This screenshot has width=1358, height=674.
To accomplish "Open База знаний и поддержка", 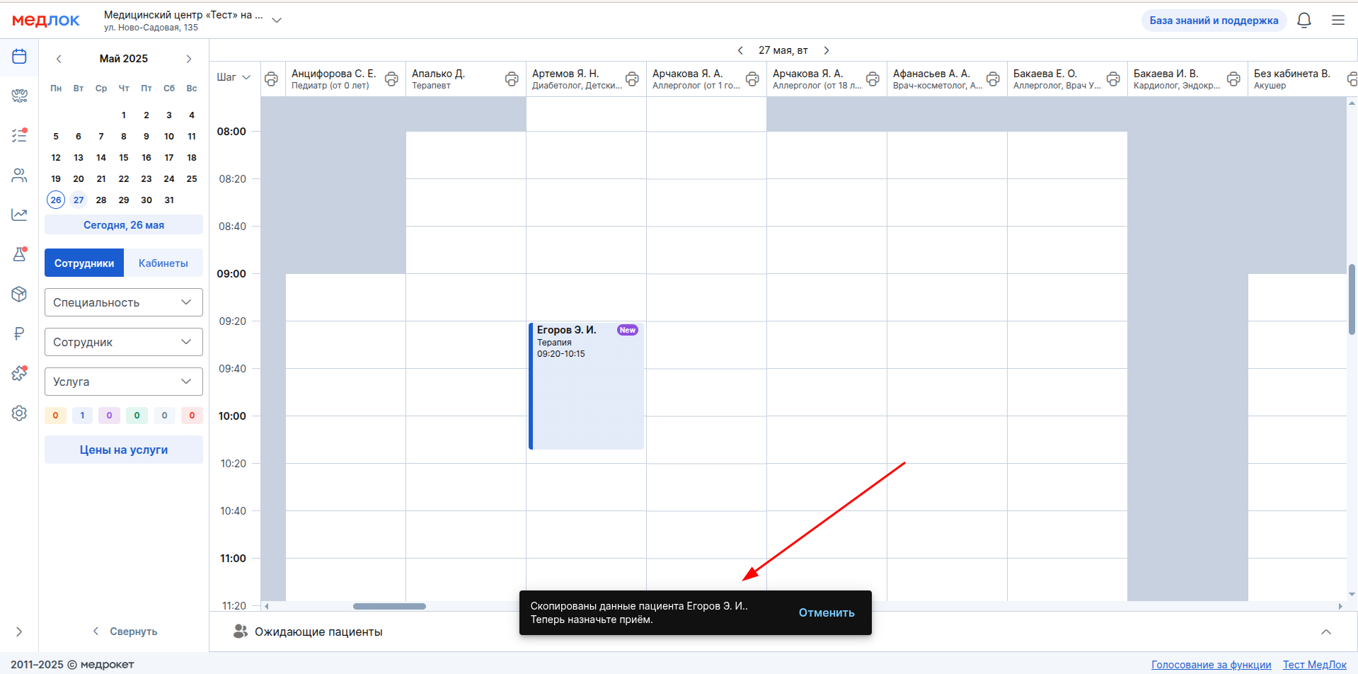I will [1214, 21].
